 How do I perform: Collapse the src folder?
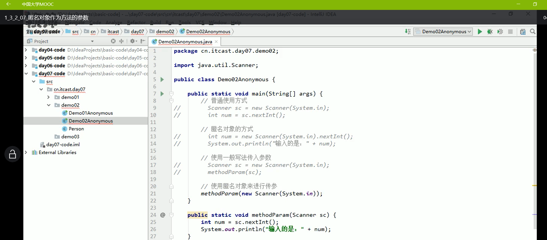(34, 81)
